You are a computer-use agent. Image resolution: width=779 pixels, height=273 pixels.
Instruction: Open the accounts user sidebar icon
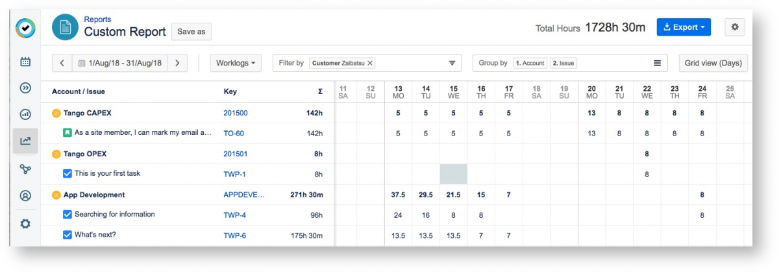(x=25, y=196)
